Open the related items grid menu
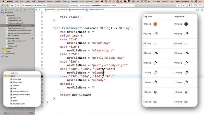Image resolution: width=204 pixels, height=115 pixels. (37, 10)
